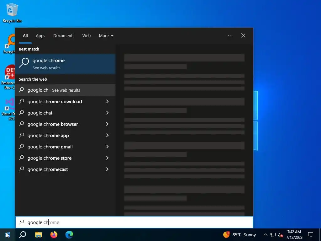Open the Recycle Bin desktop icon
This screenshot has width=321, height=241.
point(12,13)
